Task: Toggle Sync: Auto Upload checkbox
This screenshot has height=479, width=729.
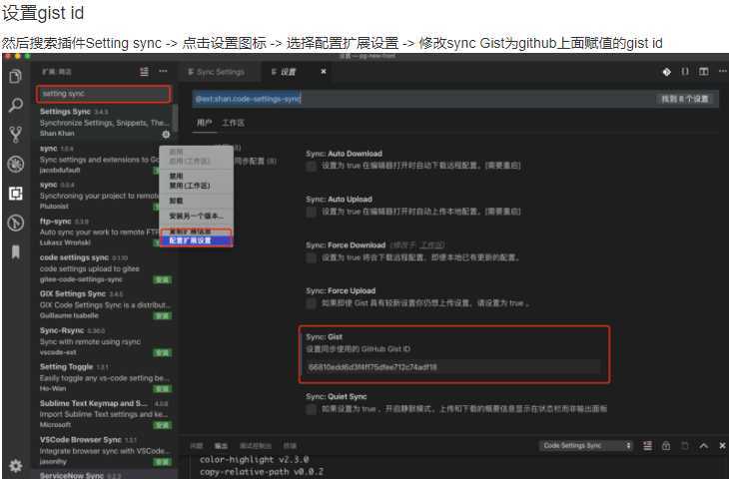Action: click(311, 213)
